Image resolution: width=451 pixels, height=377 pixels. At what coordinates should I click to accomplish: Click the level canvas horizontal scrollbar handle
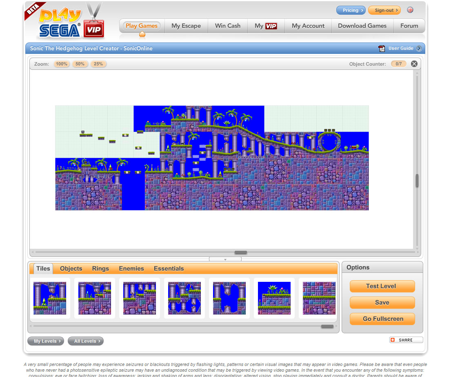coord(241,252)
